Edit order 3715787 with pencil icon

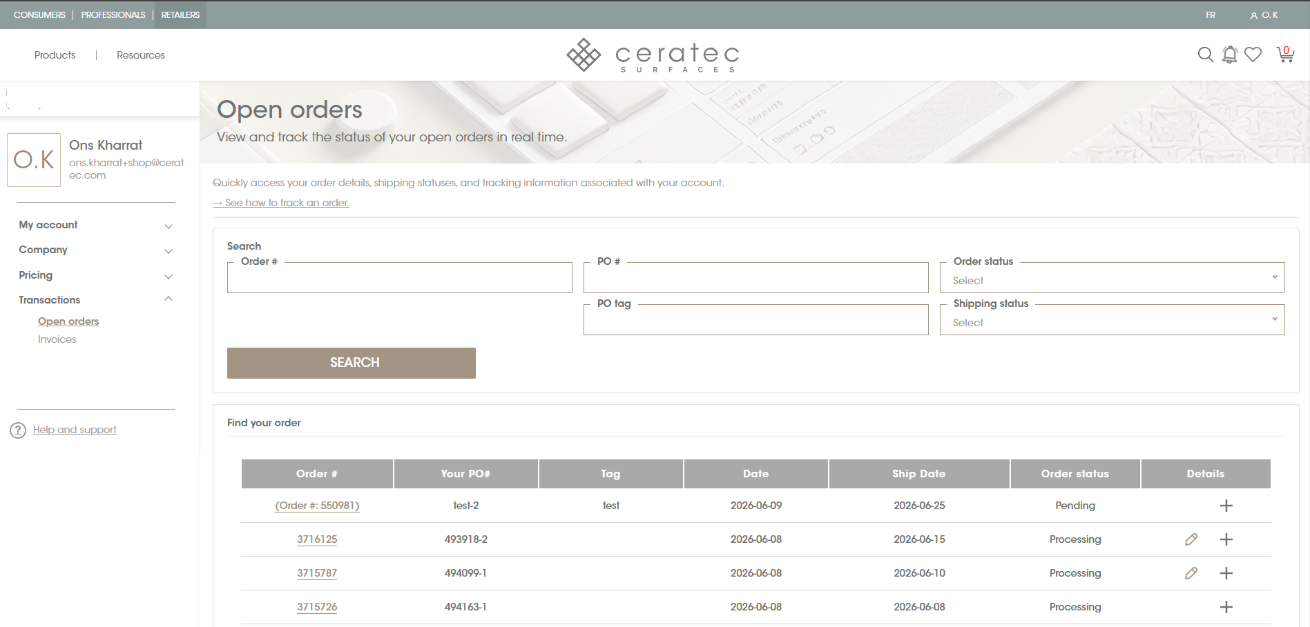tap(1191, 573)
